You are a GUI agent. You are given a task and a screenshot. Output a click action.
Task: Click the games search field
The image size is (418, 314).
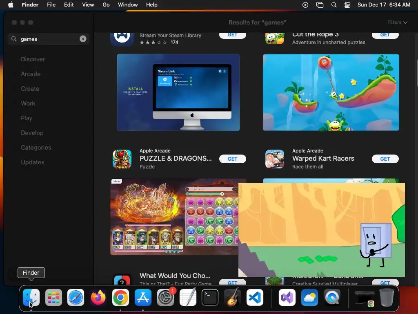click(49, 39)
